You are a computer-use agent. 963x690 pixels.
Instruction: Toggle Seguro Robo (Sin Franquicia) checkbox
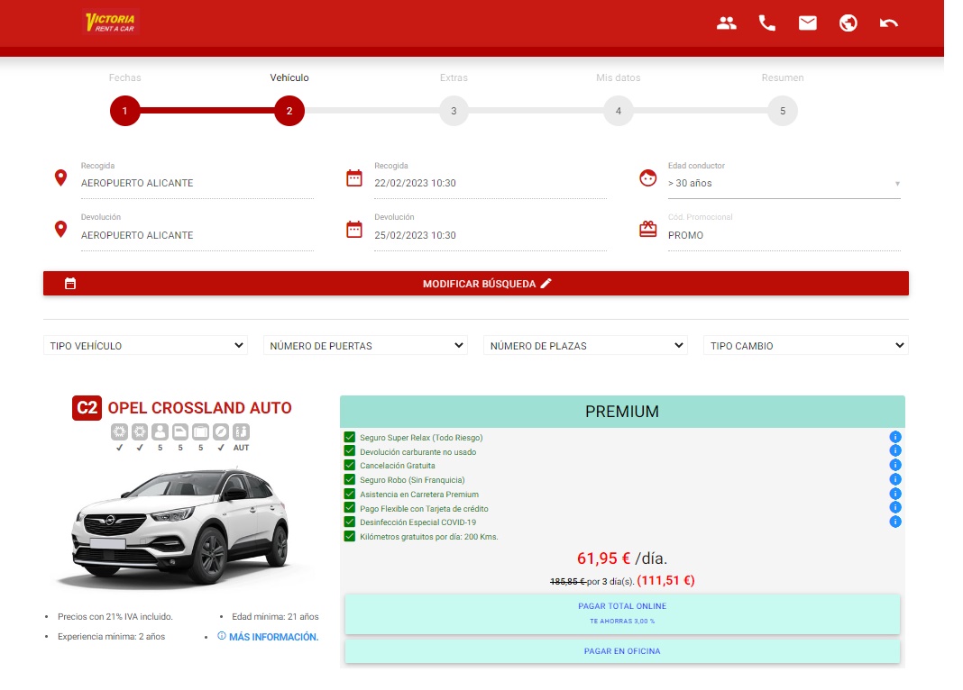coord(350,480)
